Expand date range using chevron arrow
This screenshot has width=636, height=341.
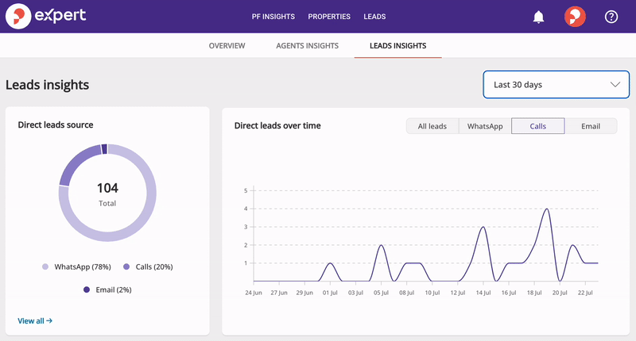click(x=615, y=85)
